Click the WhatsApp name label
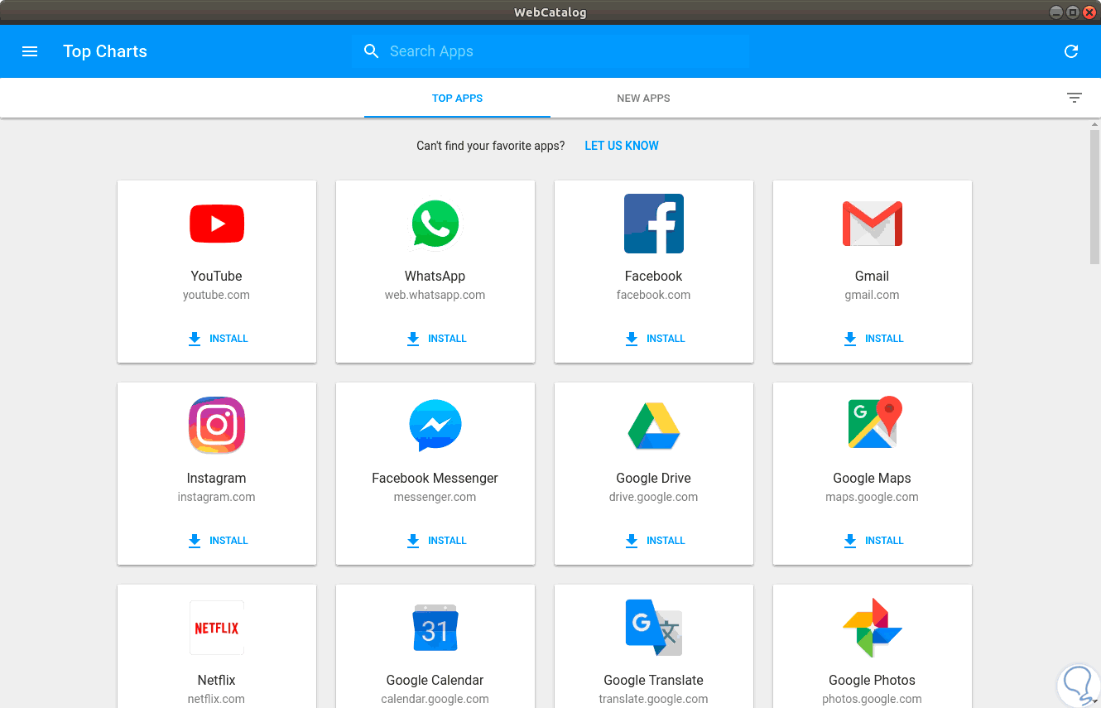The width and height of the screenshot is (1101, 708). click(435, 276)
